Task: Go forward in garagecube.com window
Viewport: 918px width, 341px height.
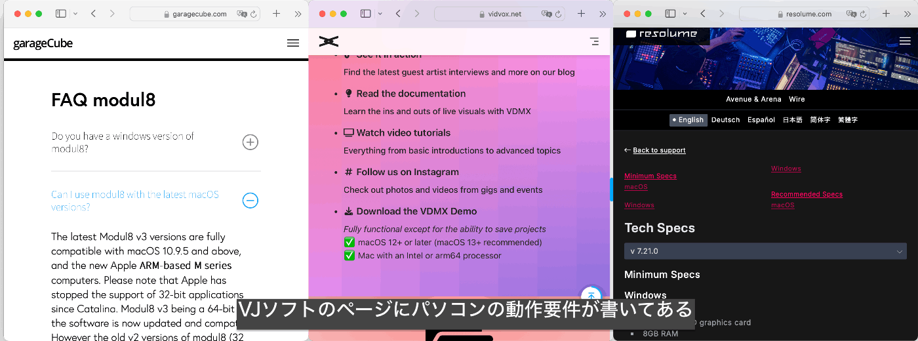Action: point(112,13)
